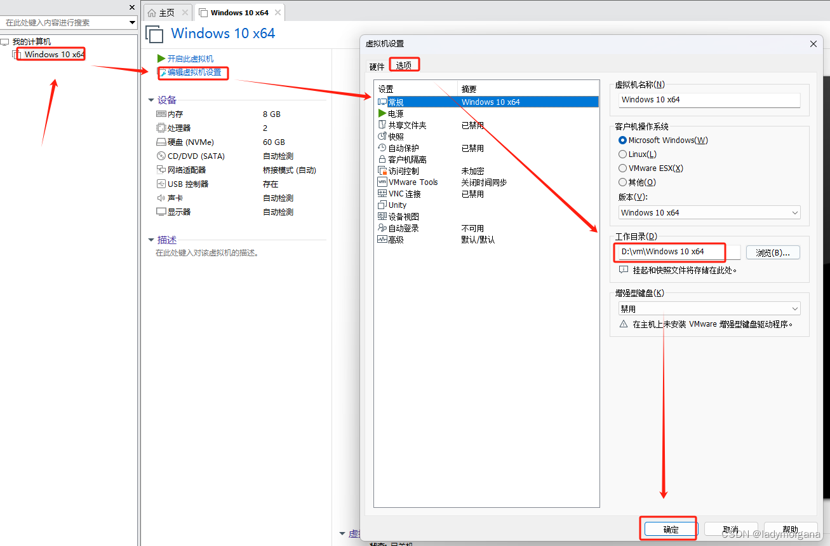Select the Windows 10 x64 document tab
The image size is (830, 546).
pos(239,13)
